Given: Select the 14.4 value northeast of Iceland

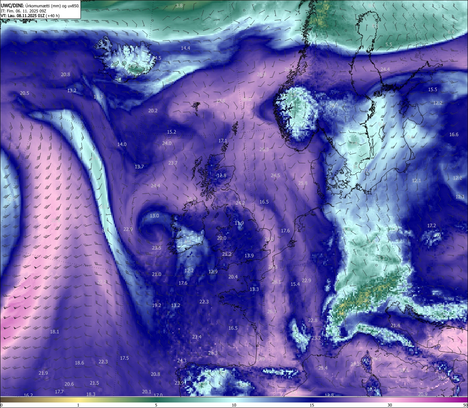Looking at the screenshot, I should tap(185, 48).
